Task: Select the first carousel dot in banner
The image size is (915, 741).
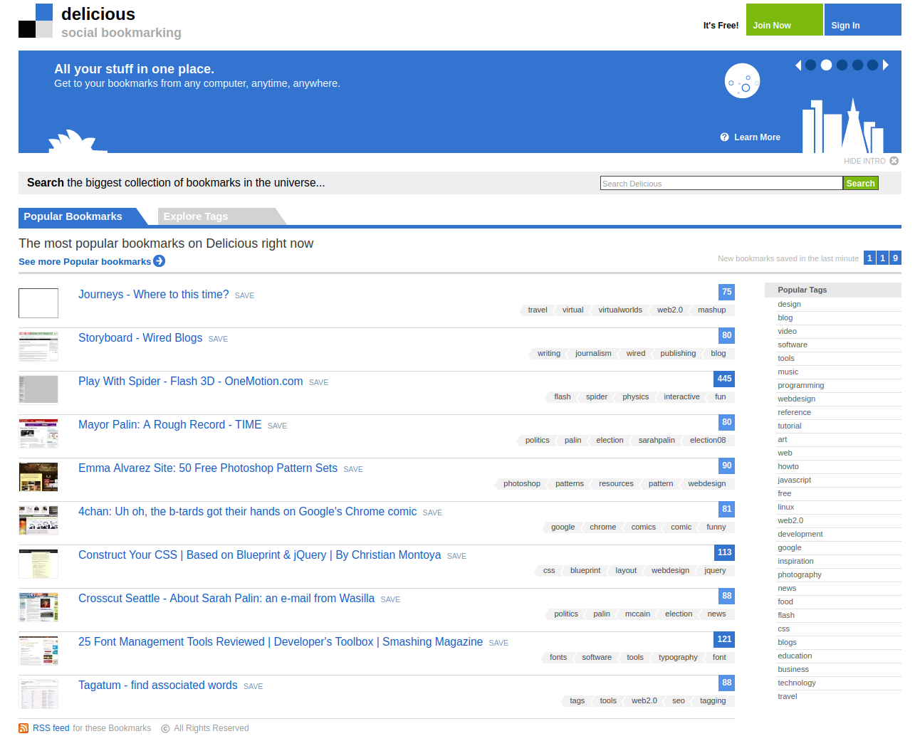Action: coord(810,65)
